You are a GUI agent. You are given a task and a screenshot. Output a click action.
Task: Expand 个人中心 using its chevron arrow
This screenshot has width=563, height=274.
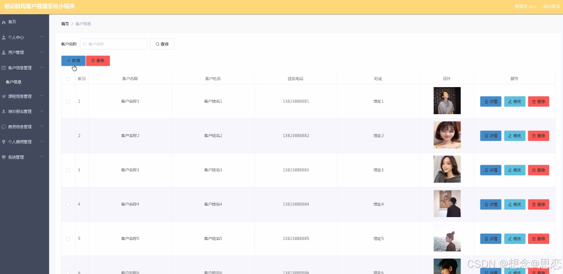click(42, 37)
